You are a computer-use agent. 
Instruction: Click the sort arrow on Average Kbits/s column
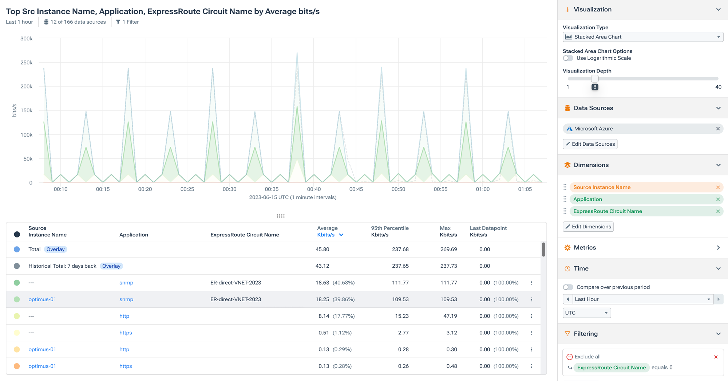tap(341, 235)
